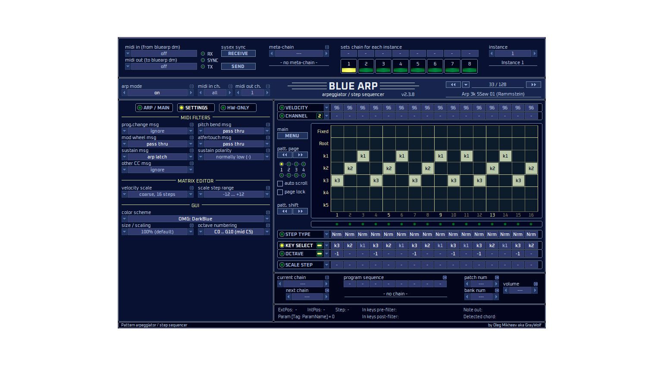Advance to the next preset with double-arrow
The image size is (664, 366).
(533, 84)
